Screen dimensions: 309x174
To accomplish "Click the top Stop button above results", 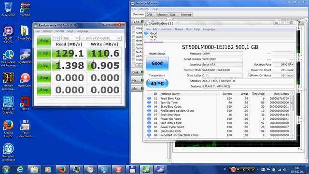I will [44, 41].
